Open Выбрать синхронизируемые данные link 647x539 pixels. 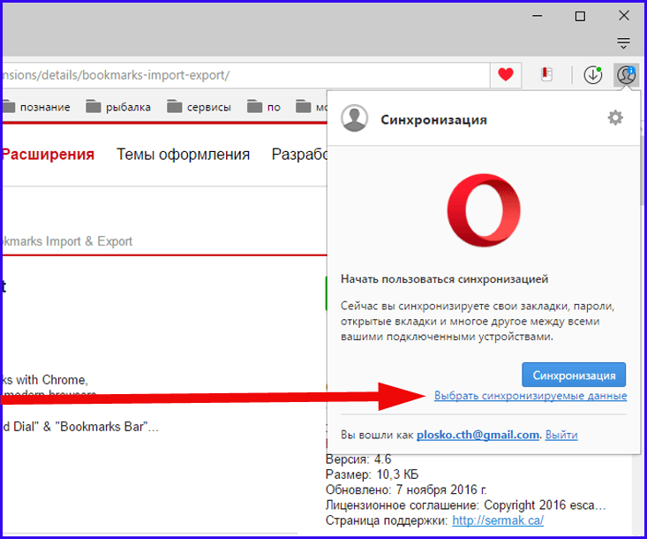tap(530, 396)
